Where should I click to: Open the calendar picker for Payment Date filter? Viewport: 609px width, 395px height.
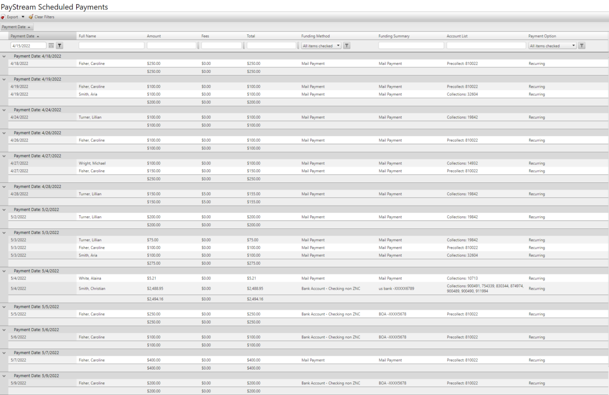(51, 46)
